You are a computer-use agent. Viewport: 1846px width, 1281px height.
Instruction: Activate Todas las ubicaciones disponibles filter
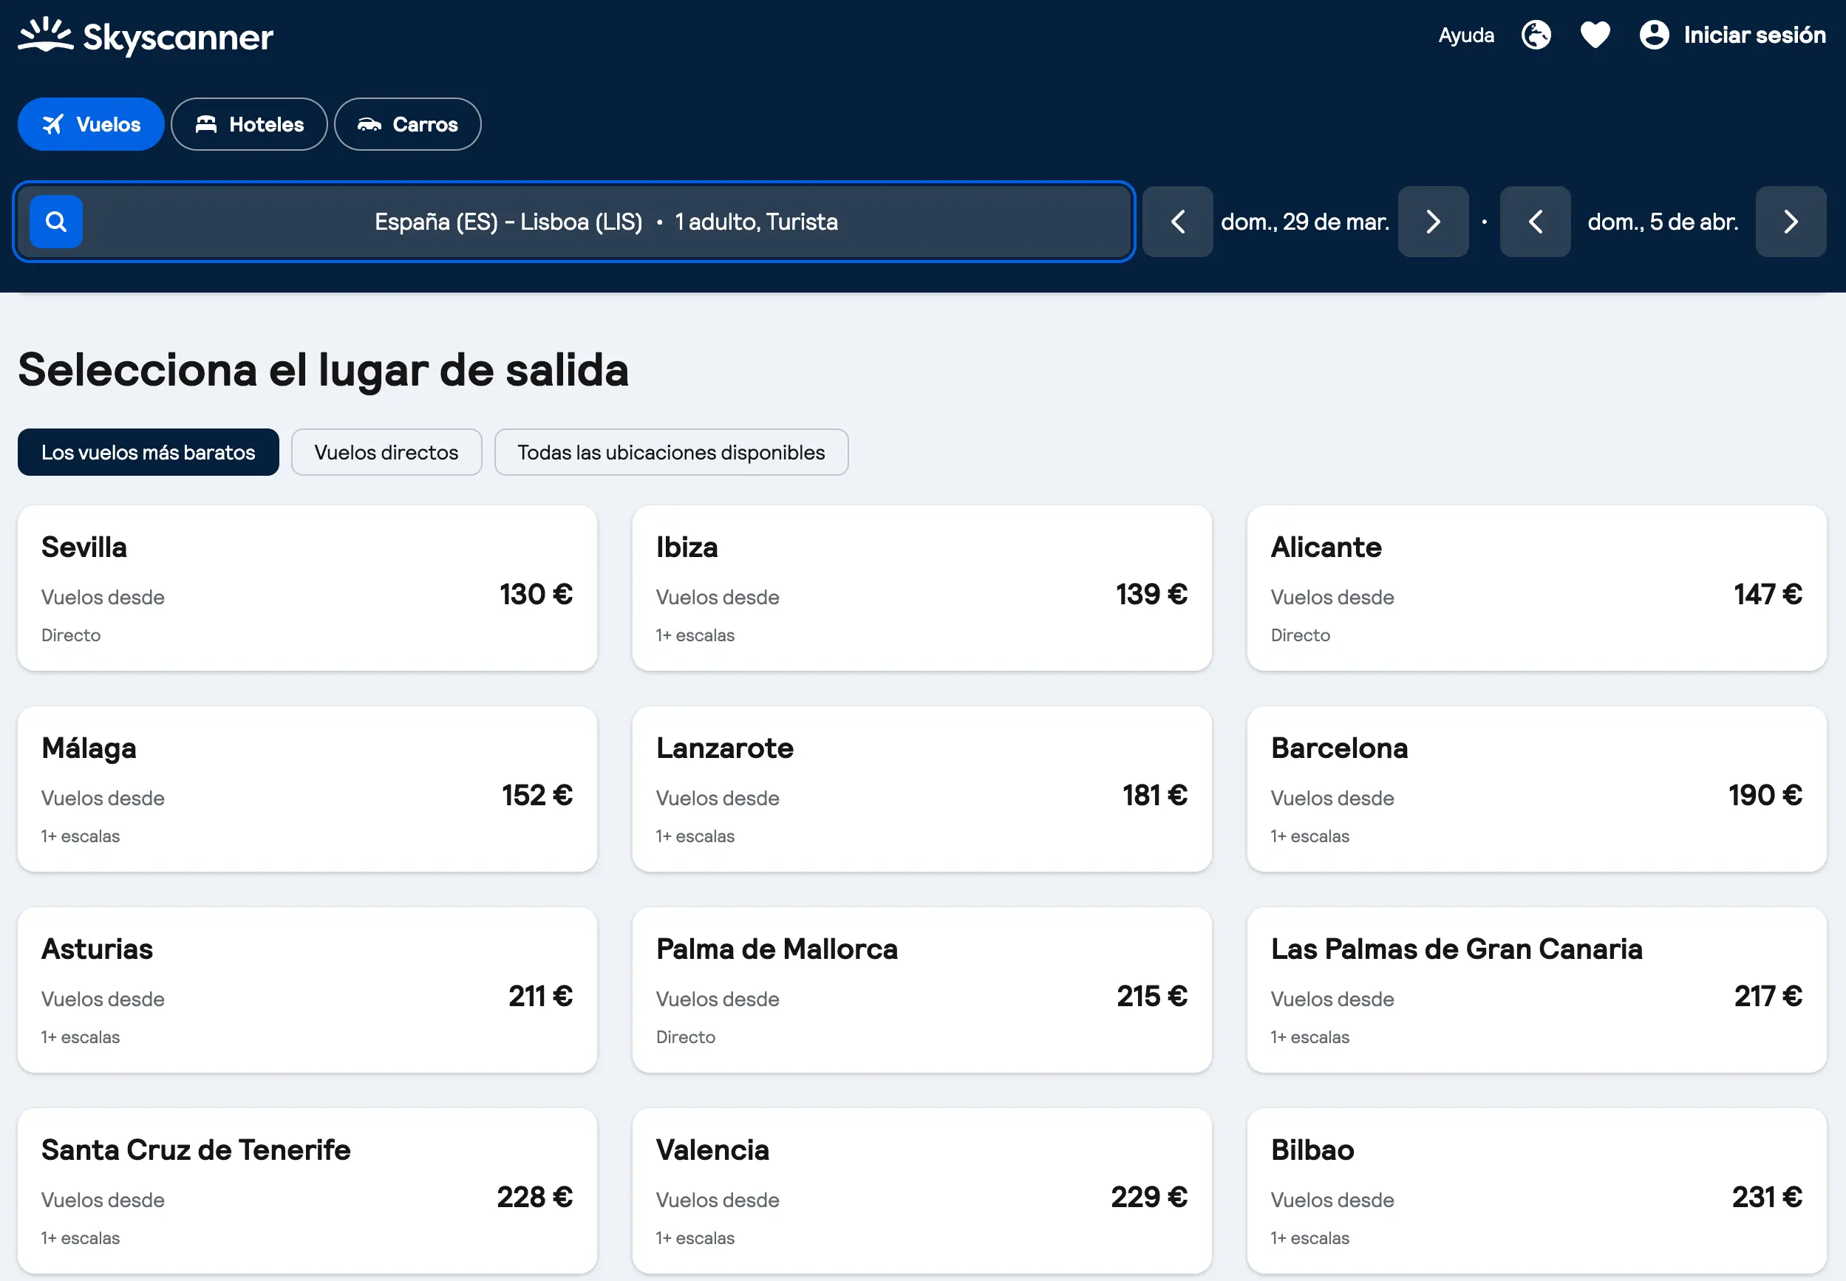[x=671, y=452]
